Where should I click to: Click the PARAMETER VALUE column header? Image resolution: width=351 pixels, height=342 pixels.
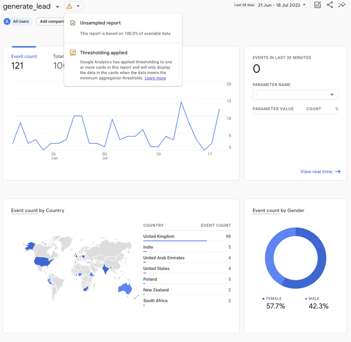pos(273,109)
